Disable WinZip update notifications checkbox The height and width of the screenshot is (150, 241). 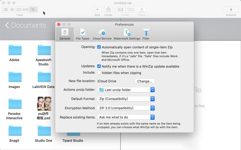[99, 66]
